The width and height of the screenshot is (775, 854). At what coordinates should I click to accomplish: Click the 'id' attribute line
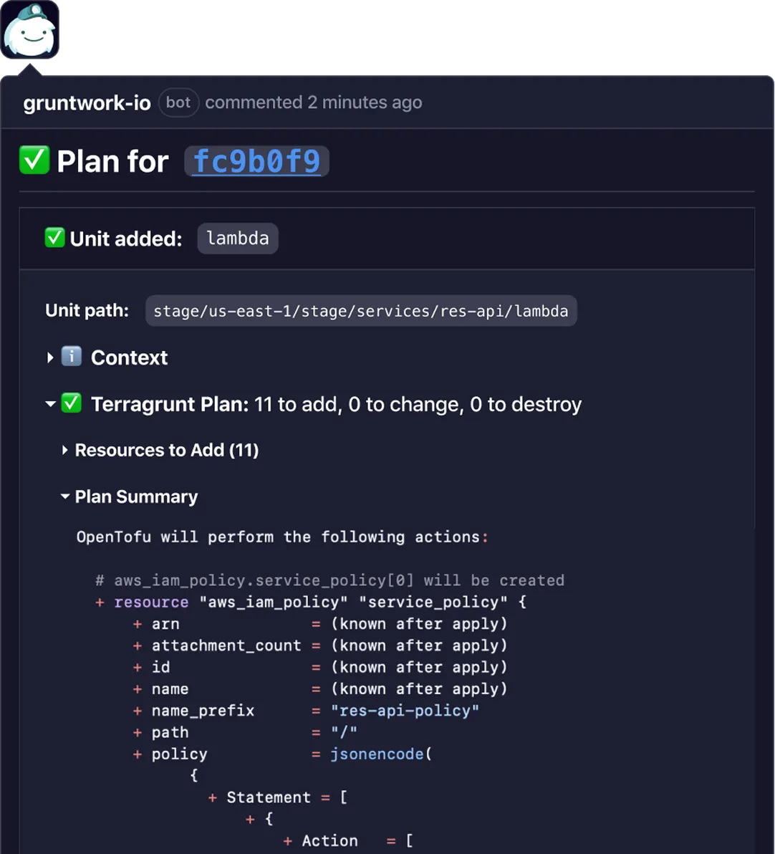click(x=320, y=668)
